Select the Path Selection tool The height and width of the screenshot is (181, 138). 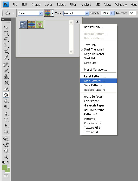pos(6,126)
